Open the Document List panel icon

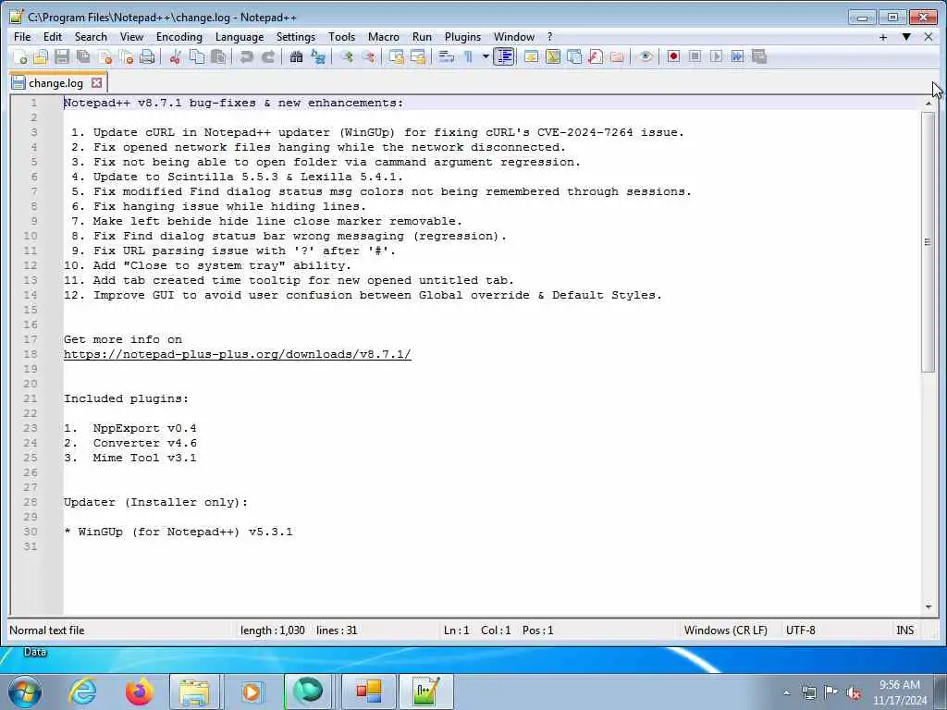(x=574, y=56)
